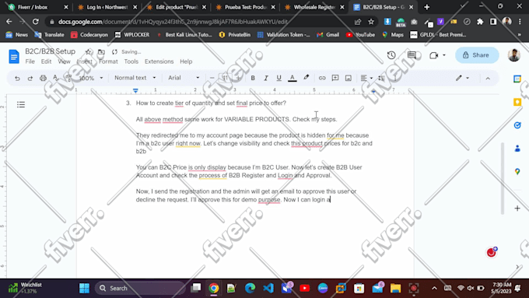Viewport: 529px width, 298px height.
Task: Click the Print icon
Action: click(x=43, y=78)
